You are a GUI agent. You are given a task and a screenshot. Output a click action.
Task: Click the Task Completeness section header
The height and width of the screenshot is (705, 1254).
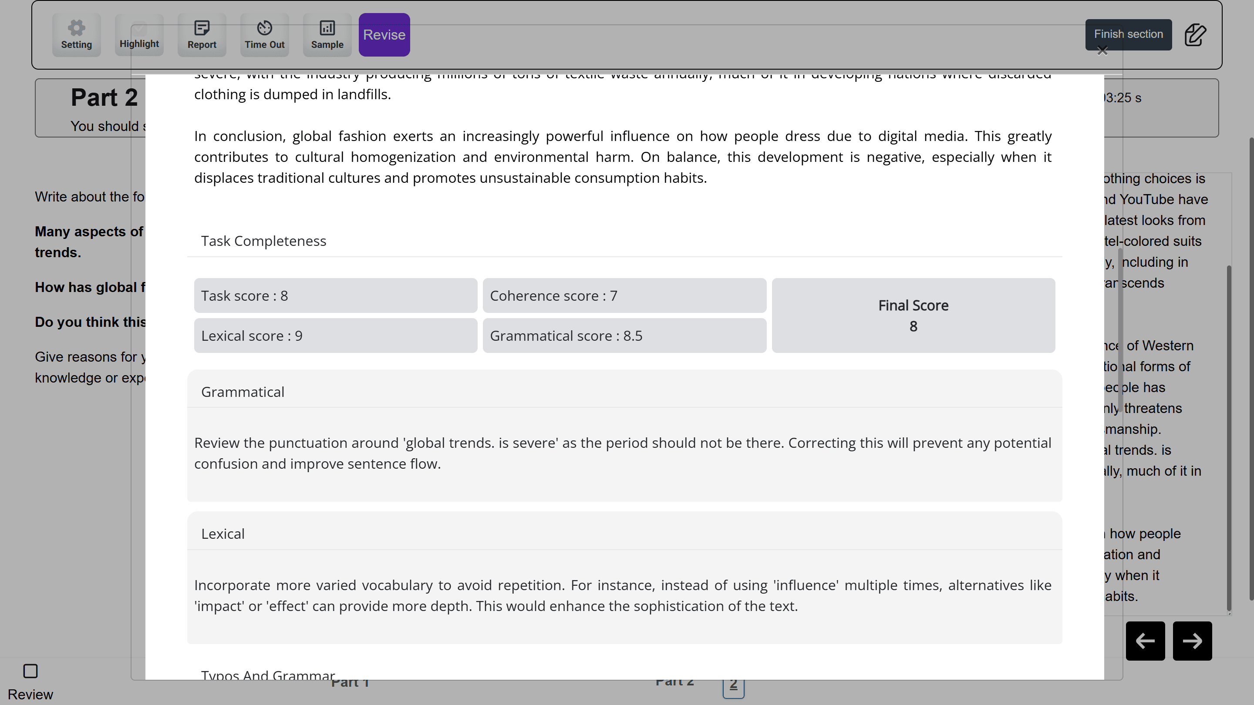click(x=263, y=241)
